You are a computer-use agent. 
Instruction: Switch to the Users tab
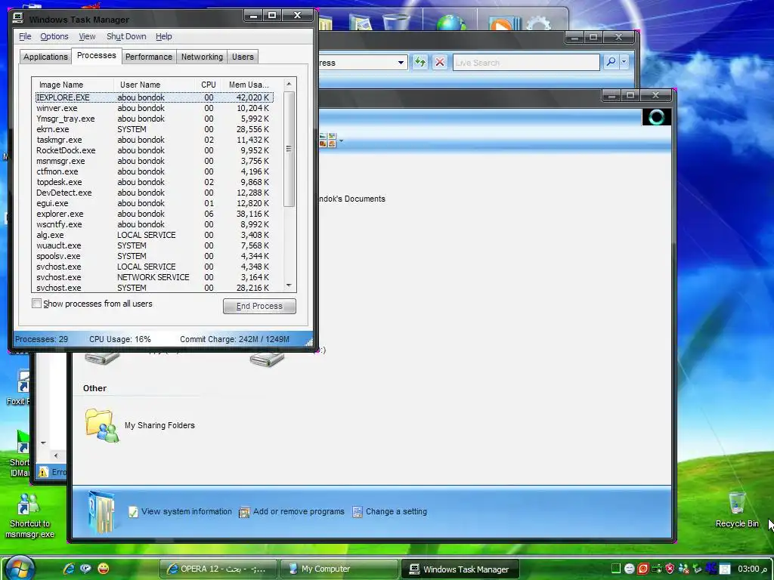(243, 57)
